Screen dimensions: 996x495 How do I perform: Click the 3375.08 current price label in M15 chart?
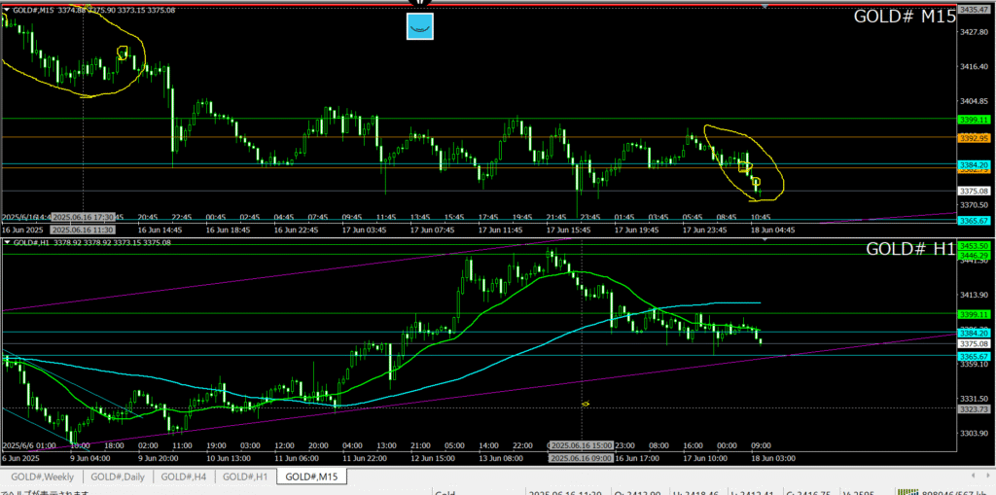coord(976,191)
